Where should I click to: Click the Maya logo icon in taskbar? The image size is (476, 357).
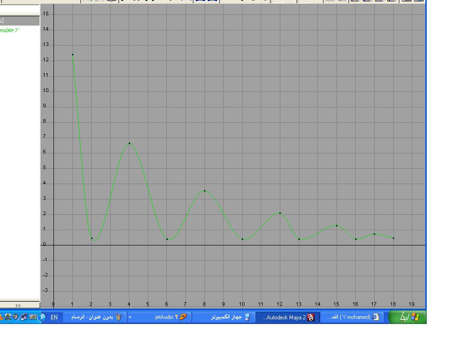(x=311, y=317)
